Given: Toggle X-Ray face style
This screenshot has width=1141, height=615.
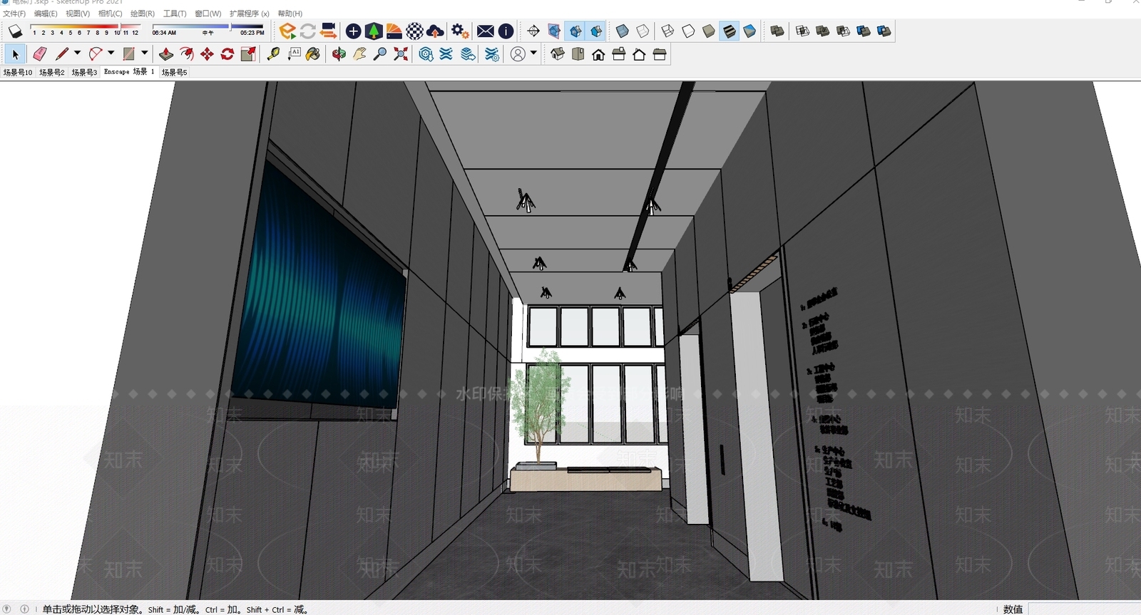Looking at the screenshot, I should pyautogui.click(x=622, y=31).
